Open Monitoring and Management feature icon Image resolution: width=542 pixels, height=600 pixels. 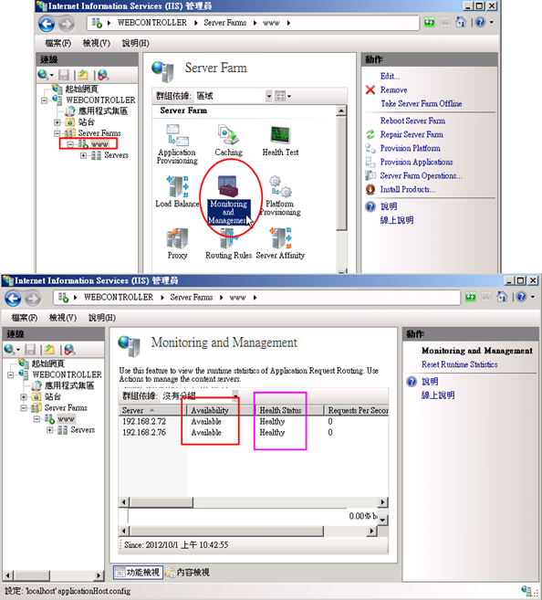coord(229,200)
